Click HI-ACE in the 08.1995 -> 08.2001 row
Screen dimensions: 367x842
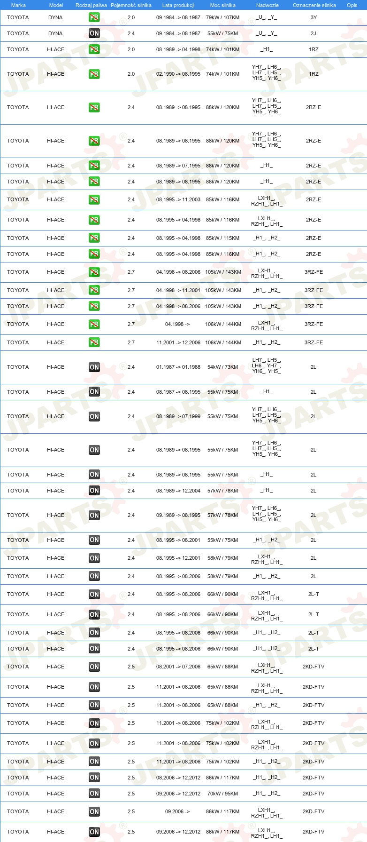[55, 540]
